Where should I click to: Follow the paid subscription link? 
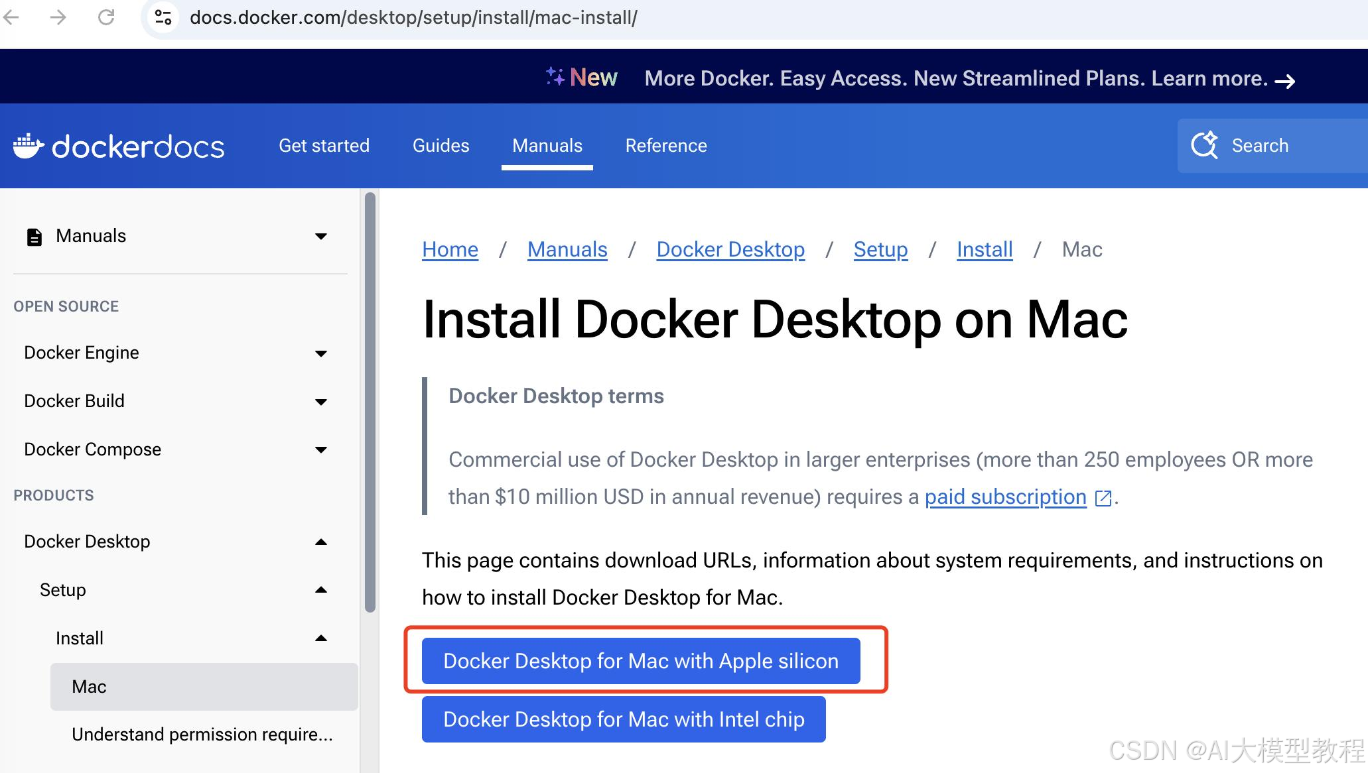[x=1005, y=497]
